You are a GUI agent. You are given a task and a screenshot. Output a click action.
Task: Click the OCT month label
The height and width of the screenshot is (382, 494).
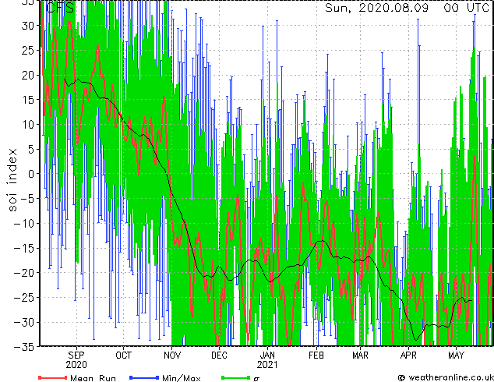(123, 355)
